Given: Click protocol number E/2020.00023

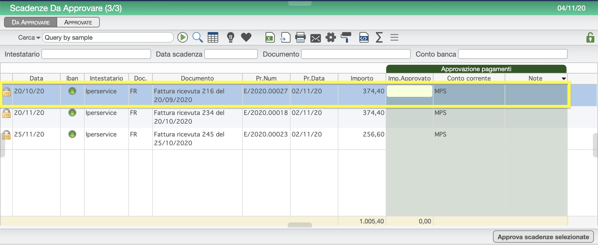Looking at the screenshot, I should [266, 134].
